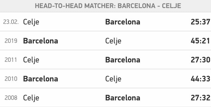Select Barcelona in the 2010 match
Screen dimensions: 211x107
(x=41, y=79)
